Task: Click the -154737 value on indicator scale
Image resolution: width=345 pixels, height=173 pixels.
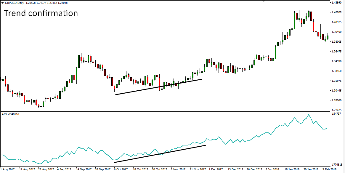Action: coord(337,114)
